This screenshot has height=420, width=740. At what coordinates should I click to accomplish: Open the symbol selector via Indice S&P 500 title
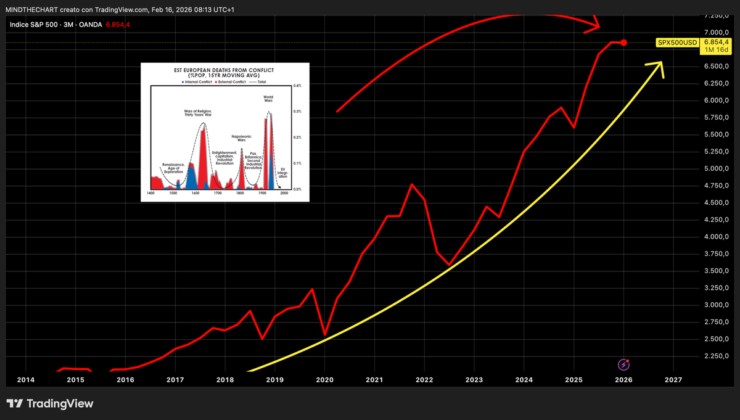pos(34,25)
